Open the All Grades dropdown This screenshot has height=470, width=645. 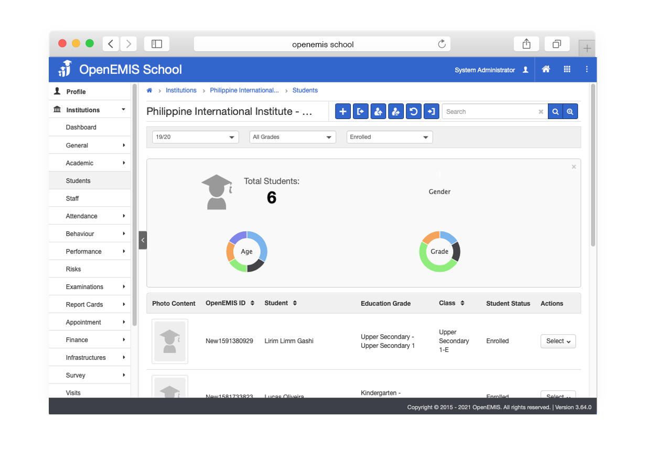point(293,137)
